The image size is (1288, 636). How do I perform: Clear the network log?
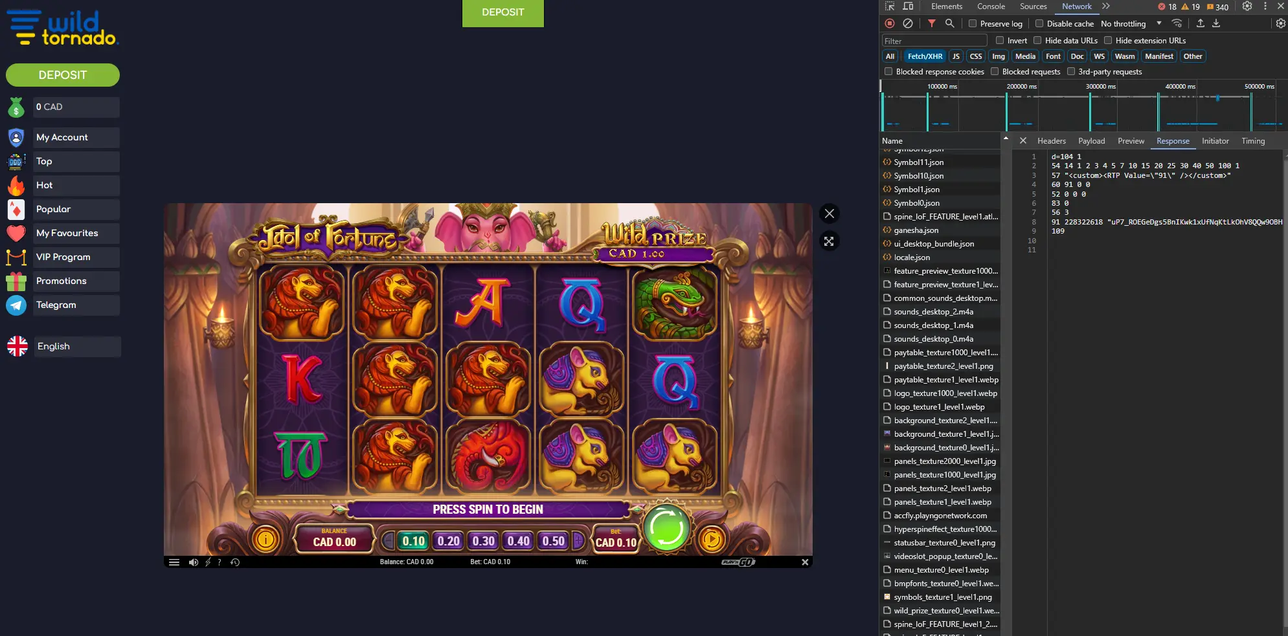pos(908,23)
